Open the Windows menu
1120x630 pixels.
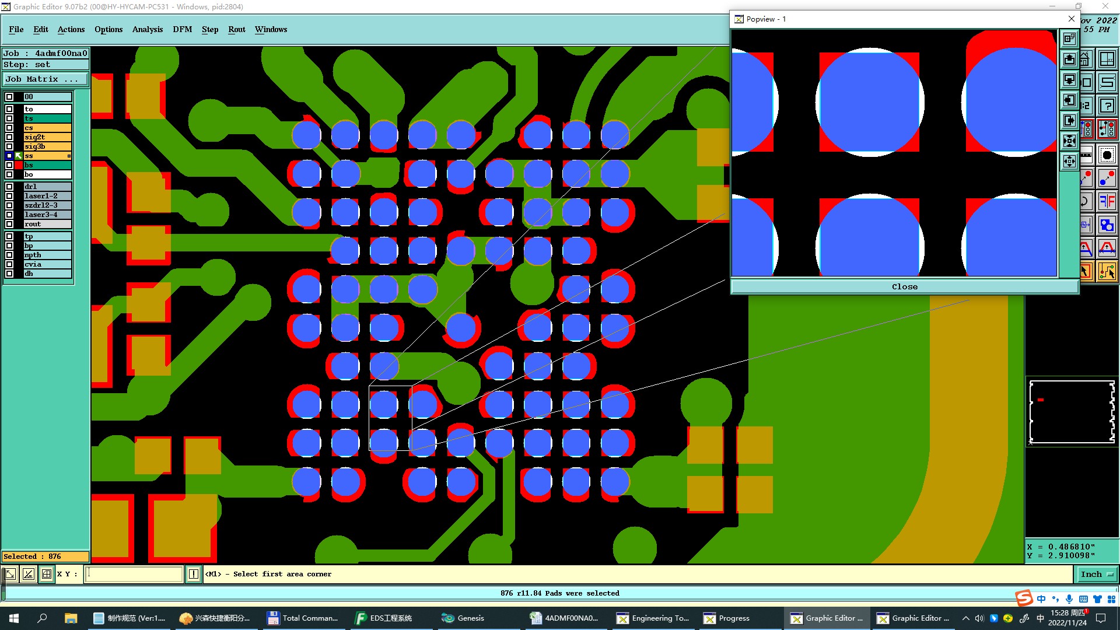[x=271, y=30]
